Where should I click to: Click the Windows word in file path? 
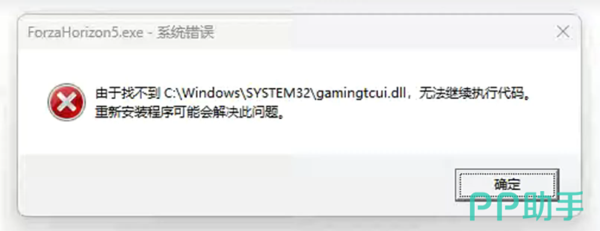[211, 94]
